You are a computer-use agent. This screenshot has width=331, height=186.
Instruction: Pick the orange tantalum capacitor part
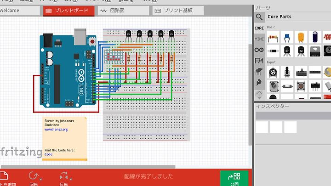(301, 37)
